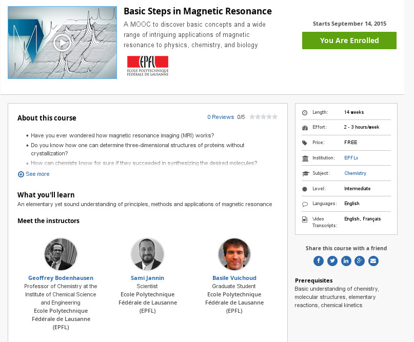
Task: Share course by email icon
Action: click(373, 261)
